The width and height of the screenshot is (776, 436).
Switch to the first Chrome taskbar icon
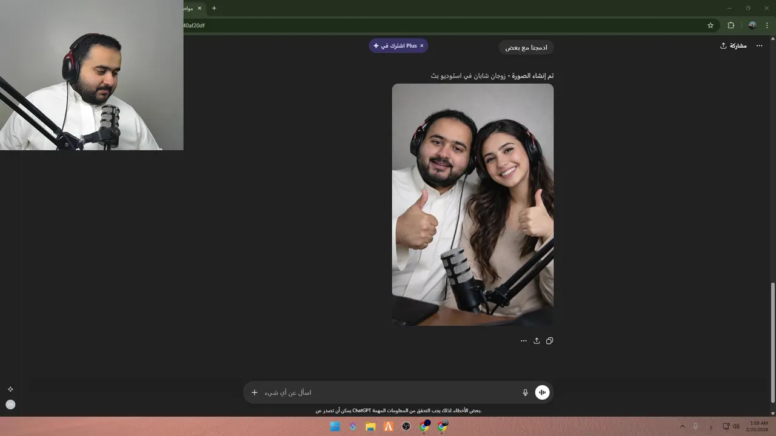[424, 426]
